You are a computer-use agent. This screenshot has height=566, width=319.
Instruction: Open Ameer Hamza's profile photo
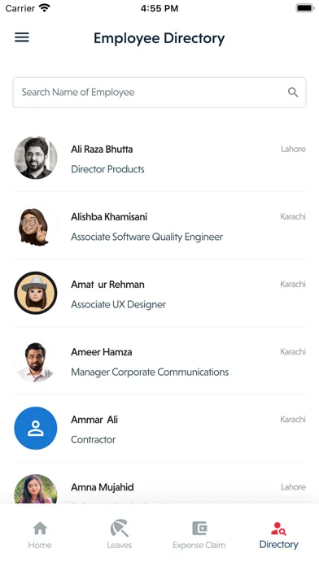click(36, 360)
